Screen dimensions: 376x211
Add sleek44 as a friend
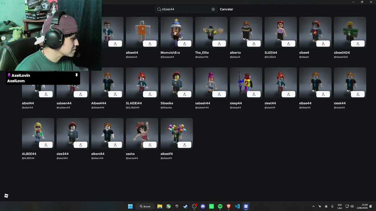pyautogui.click(x=358, y=94)
